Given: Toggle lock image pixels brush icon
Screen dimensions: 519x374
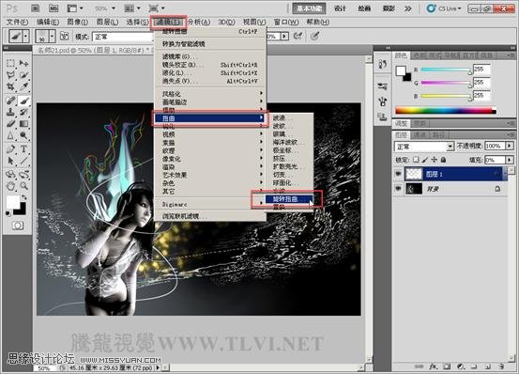Looking at the screenshot, I should coord(425,160).
